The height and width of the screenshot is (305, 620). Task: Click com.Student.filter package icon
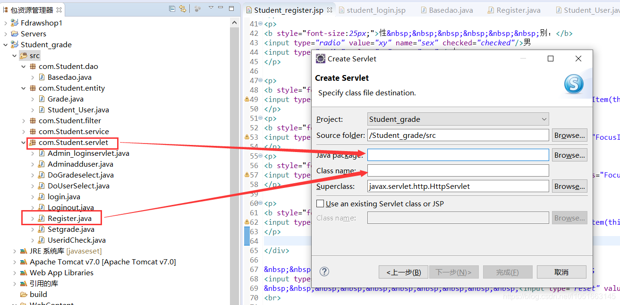point(33,120)
